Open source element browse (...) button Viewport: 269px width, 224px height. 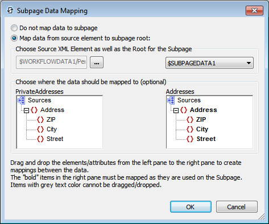point(97,63)
